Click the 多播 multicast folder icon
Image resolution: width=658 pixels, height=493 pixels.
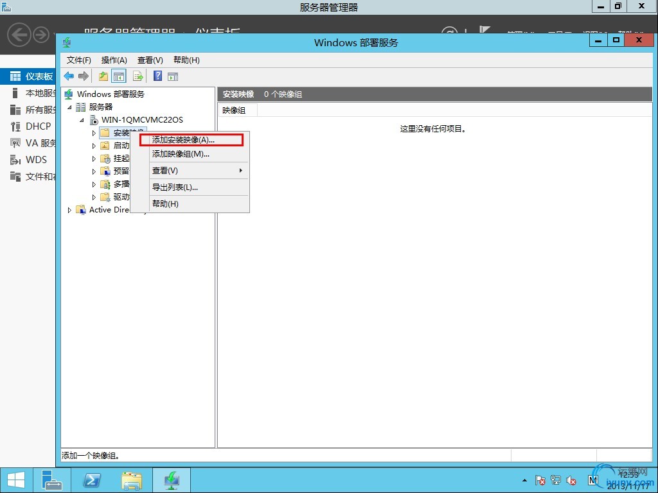click(x=105, y=184)
